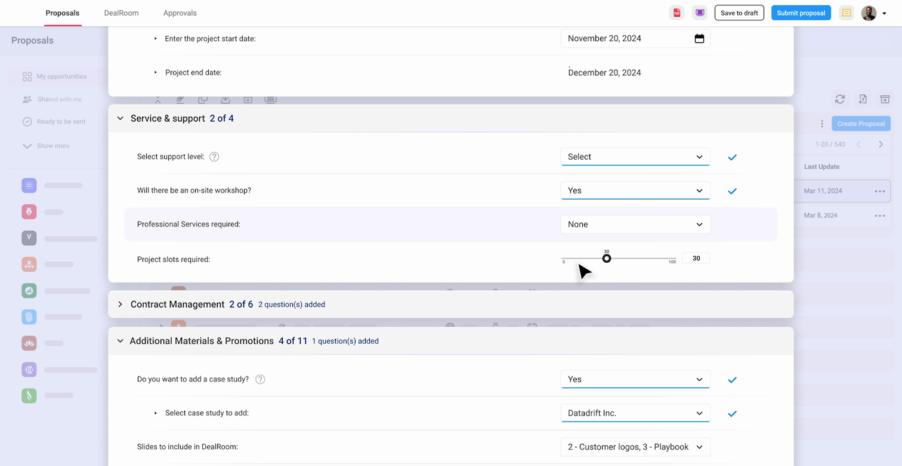
Task: Click the Submit proposal button
Action: click(x=801, y=13)
